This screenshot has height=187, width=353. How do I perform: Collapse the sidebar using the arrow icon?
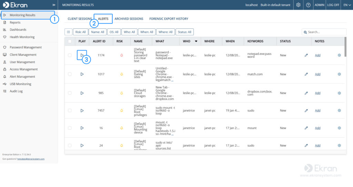54,5
